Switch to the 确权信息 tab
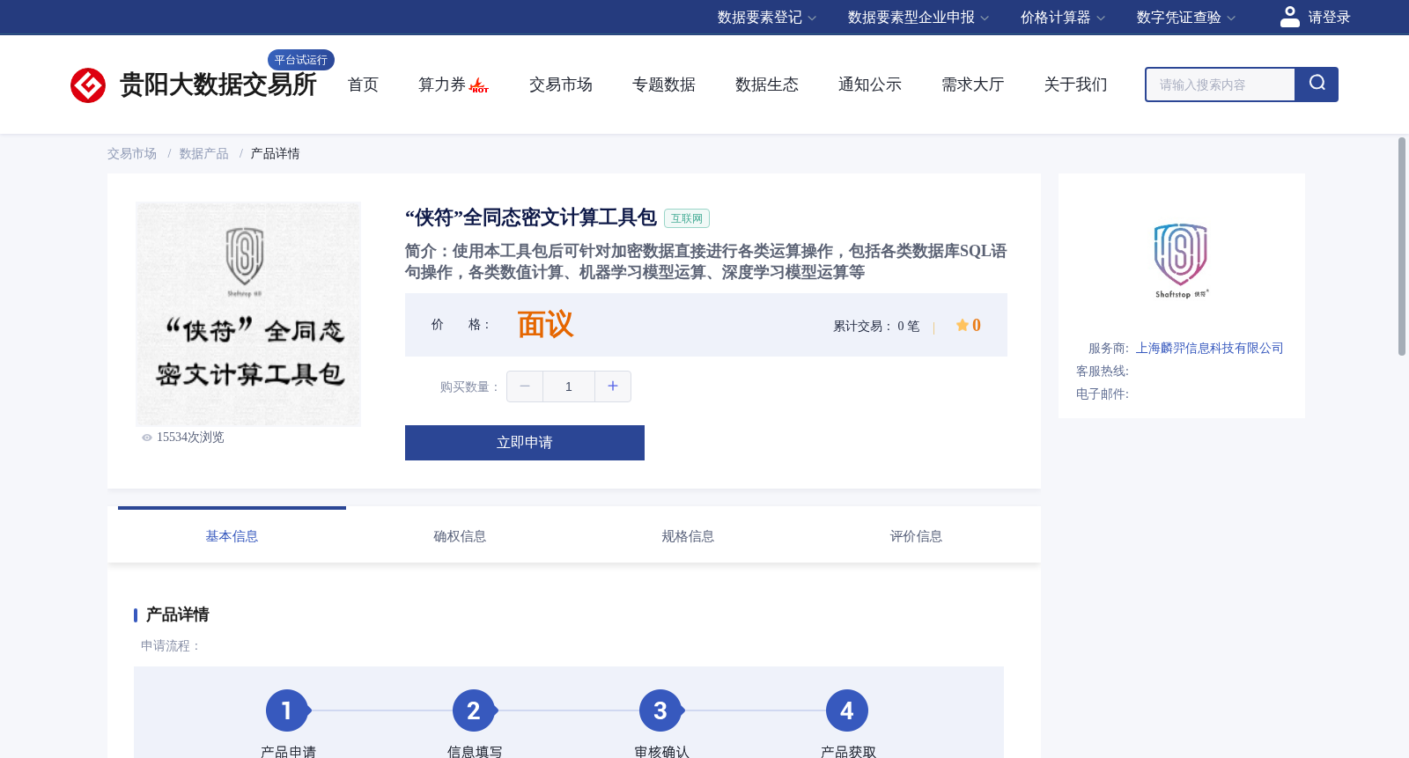The image size is (1409, 758). 460,536
